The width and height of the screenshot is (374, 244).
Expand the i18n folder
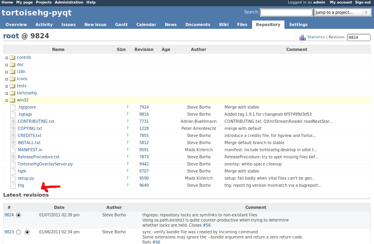[x=6, y=72]
